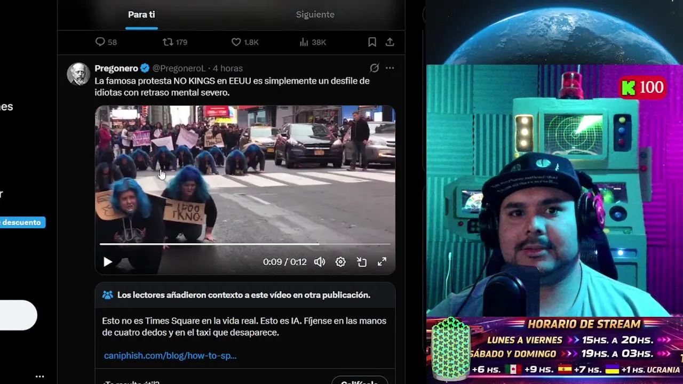Click the 0:09 / 0:12 video time display
Screen dimensions: 683x384
[x=284, y=262]
